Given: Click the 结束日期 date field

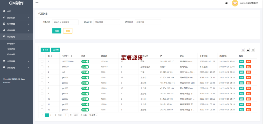Looking at the screenshot, I should point(148,22).
